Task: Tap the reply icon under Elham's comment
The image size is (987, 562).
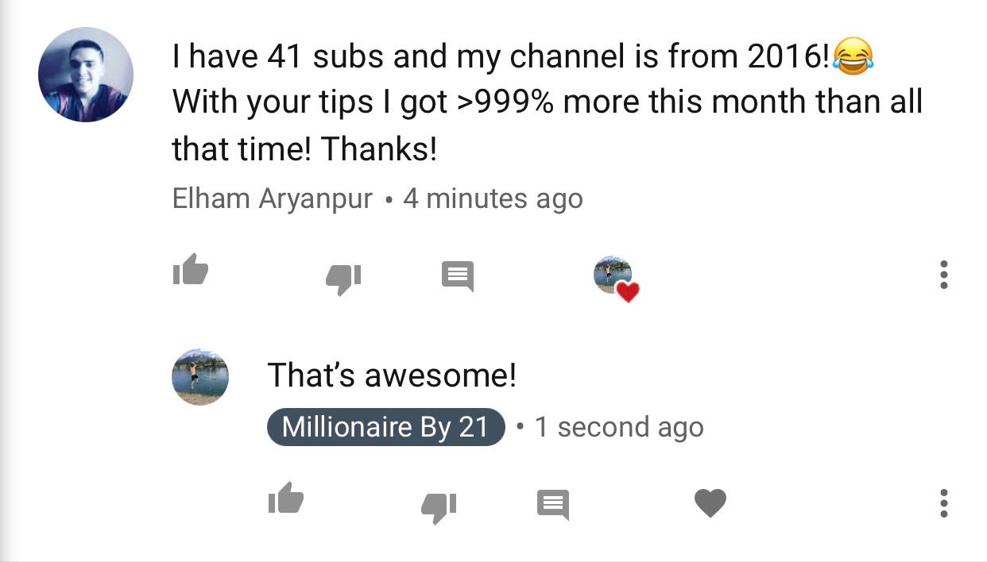Action: (458, 276)
